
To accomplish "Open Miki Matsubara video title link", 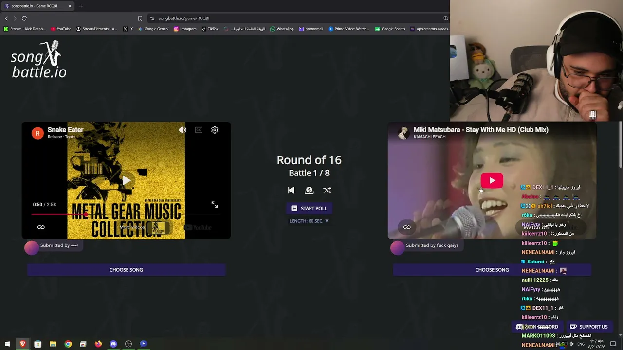I will tap(481, 130).
